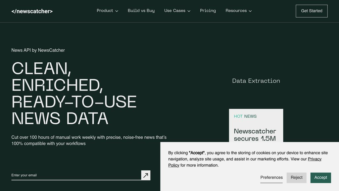Viewport: 339px width, 191px height.
Task: Click the Get Started button
Action: click(312, 11)
